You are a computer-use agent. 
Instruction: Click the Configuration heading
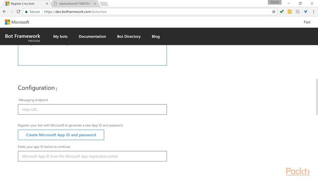coord(36,88)
